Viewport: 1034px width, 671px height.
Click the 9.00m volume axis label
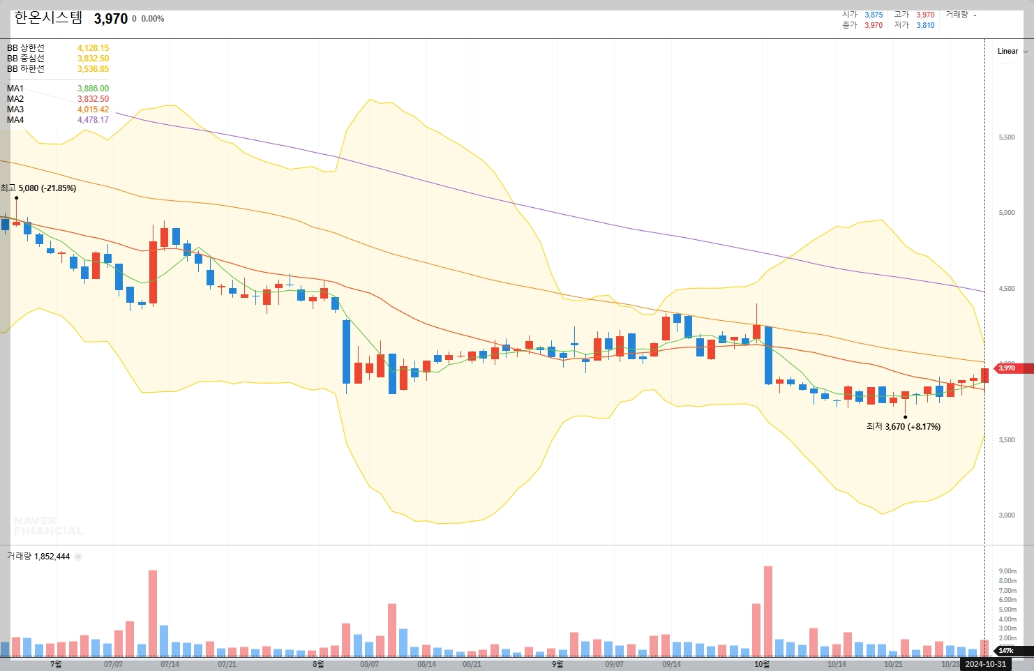1007,571
